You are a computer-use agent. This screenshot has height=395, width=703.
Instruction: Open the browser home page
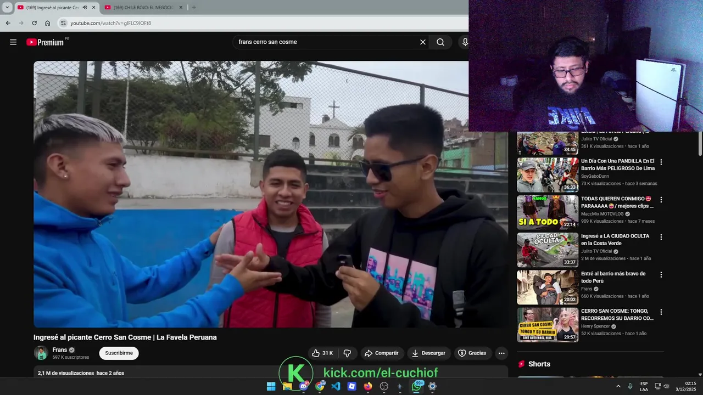pos(47,23)
